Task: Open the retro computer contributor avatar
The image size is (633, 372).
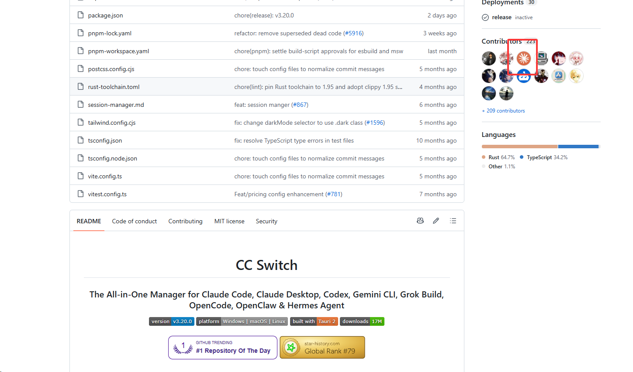Action: 541,58
